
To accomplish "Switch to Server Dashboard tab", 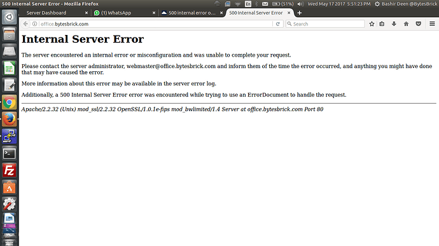I will tap(46, 13).
